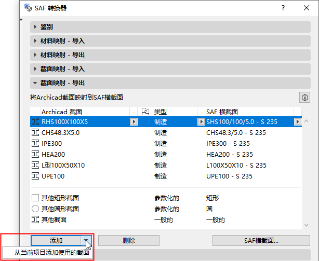Click the circle icon of 其他圆形截面 row

(x=35, y=209)
